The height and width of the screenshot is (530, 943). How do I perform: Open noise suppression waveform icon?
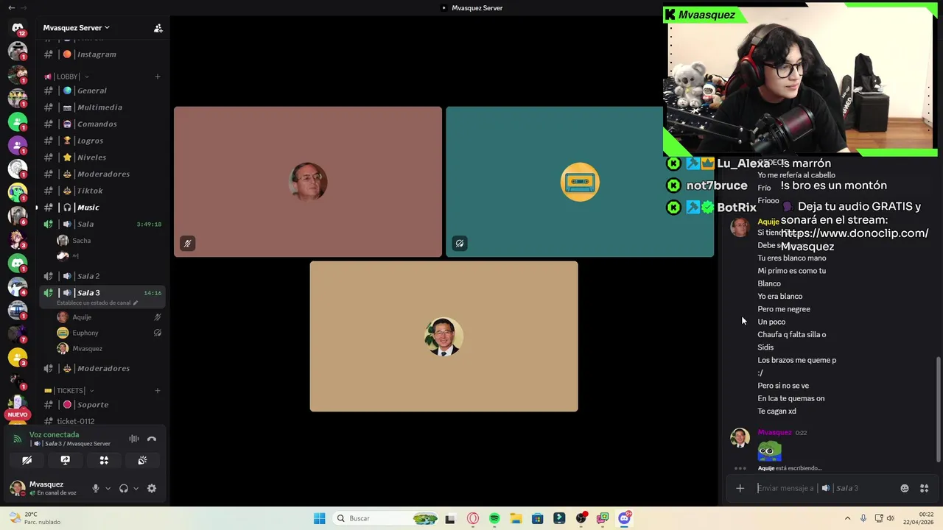click(x=134, y=439)
